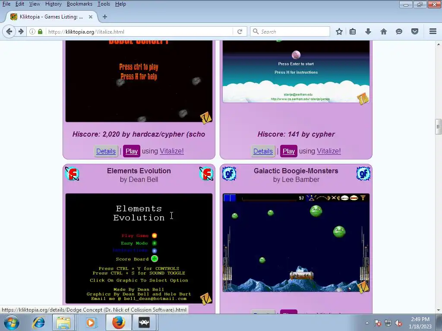Click the muted volume tray icon
Image resolution: width=442 pixels, height=331 pixels.
[x=398, y=323]
